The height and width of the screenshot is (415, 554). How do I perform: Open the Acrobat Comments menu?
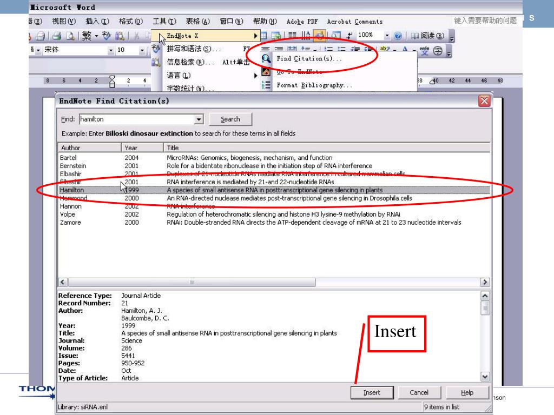(355, 22)
